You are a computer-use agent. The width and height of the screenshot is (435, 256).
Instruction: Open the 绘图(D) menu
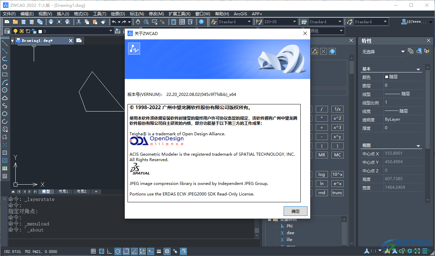pos(118,14)
